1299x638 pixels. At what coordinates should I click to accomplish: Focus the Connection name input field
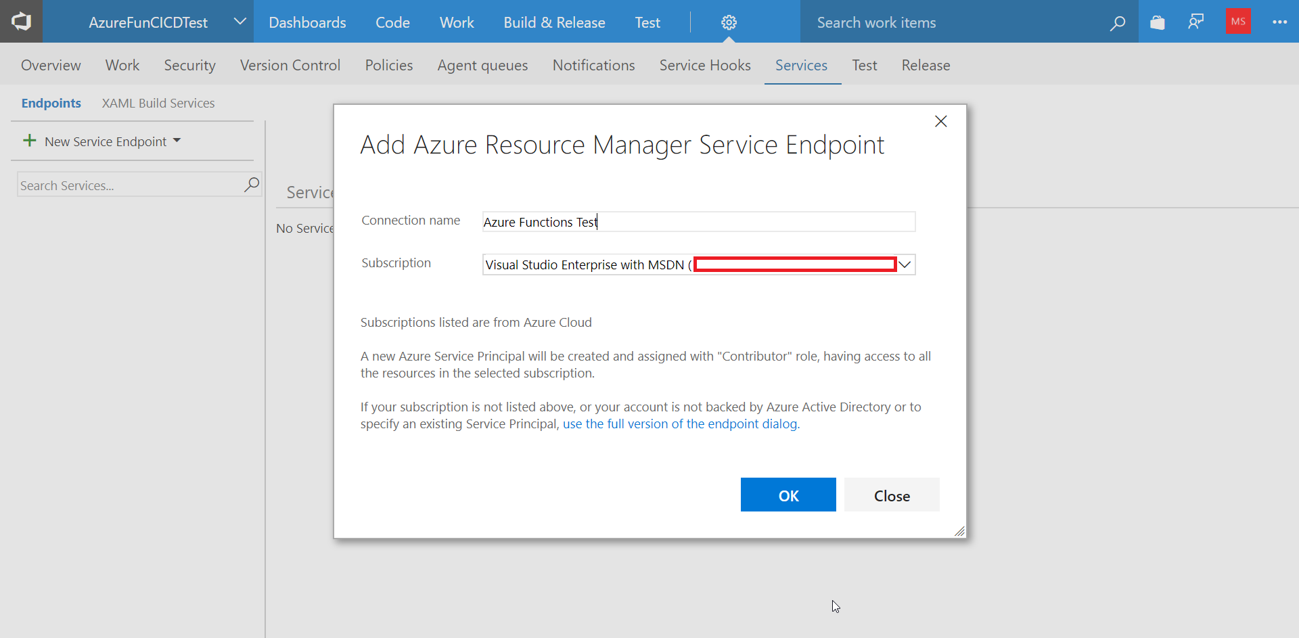click(x=699, y=222)
